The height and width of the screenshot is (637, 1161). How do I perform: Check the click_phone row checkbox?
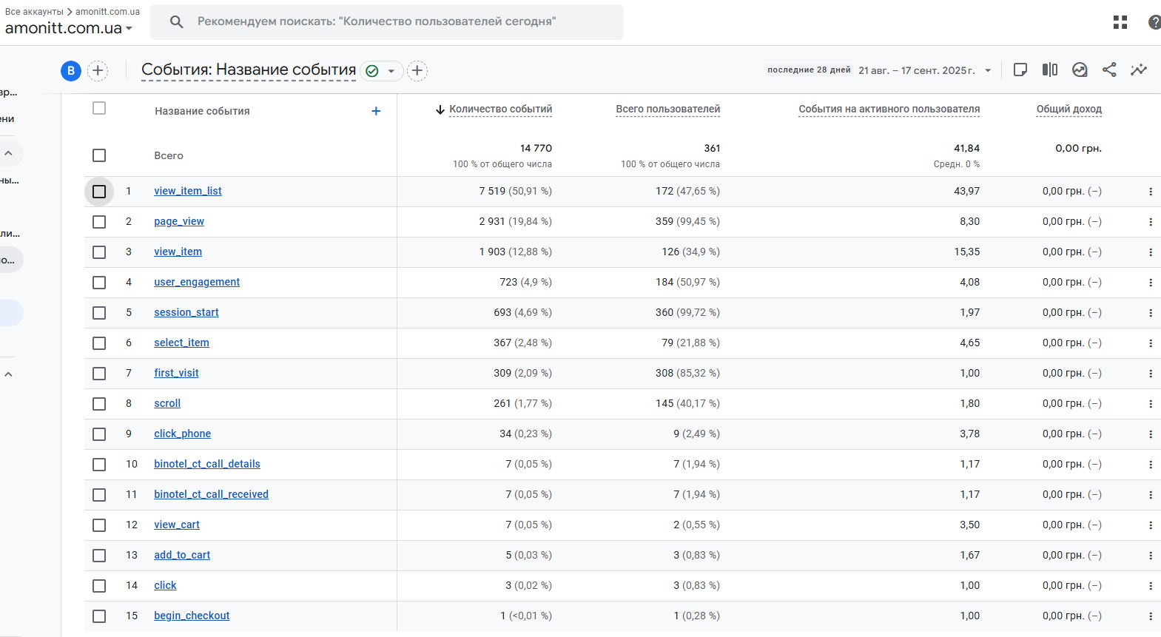[x=99, y=434]
